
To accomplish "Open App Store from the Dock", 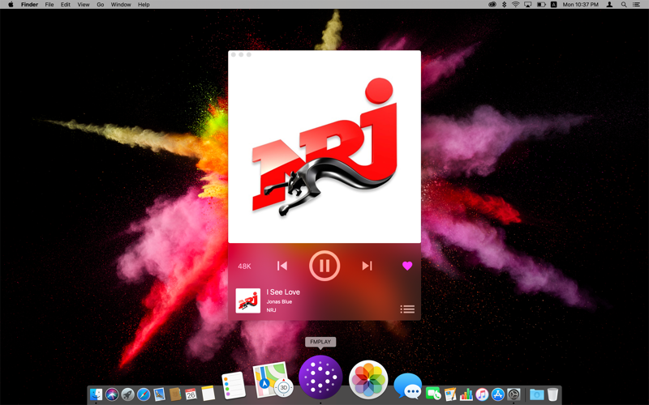I will pyautogui.click(x=498, y=394).
